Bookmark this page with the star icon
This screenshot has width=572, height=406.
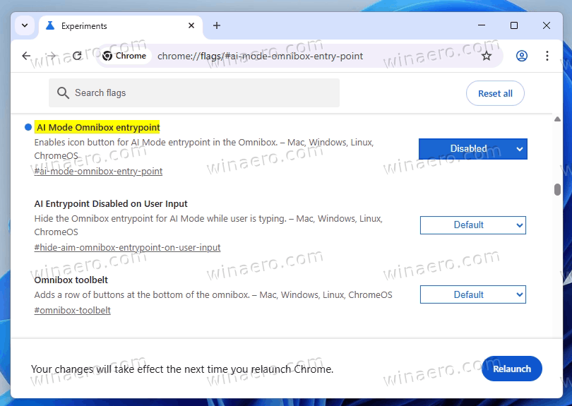pyautogui.click(x=487, y=56)
